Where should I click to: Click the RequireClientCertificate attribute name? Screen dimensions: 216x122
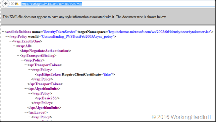[x=81, y=75]
